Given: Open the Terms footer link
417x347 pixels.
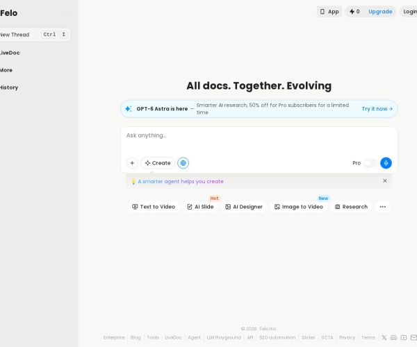Looking at the screenshot, I should (x=368, y=337).
